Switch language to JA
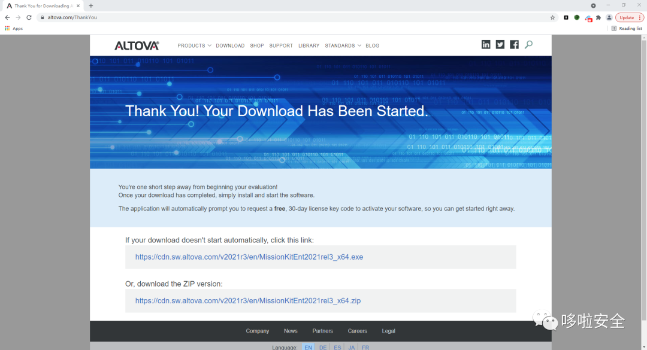 pos(351,347)
